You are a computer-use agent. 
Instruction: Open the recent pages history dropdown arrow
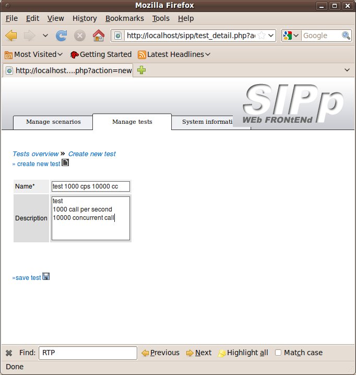[x=45, y=36]
